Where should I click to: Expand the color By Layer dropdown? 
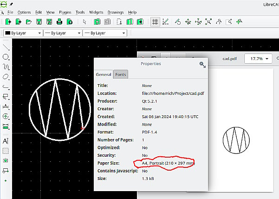click(x=22, y=33)
